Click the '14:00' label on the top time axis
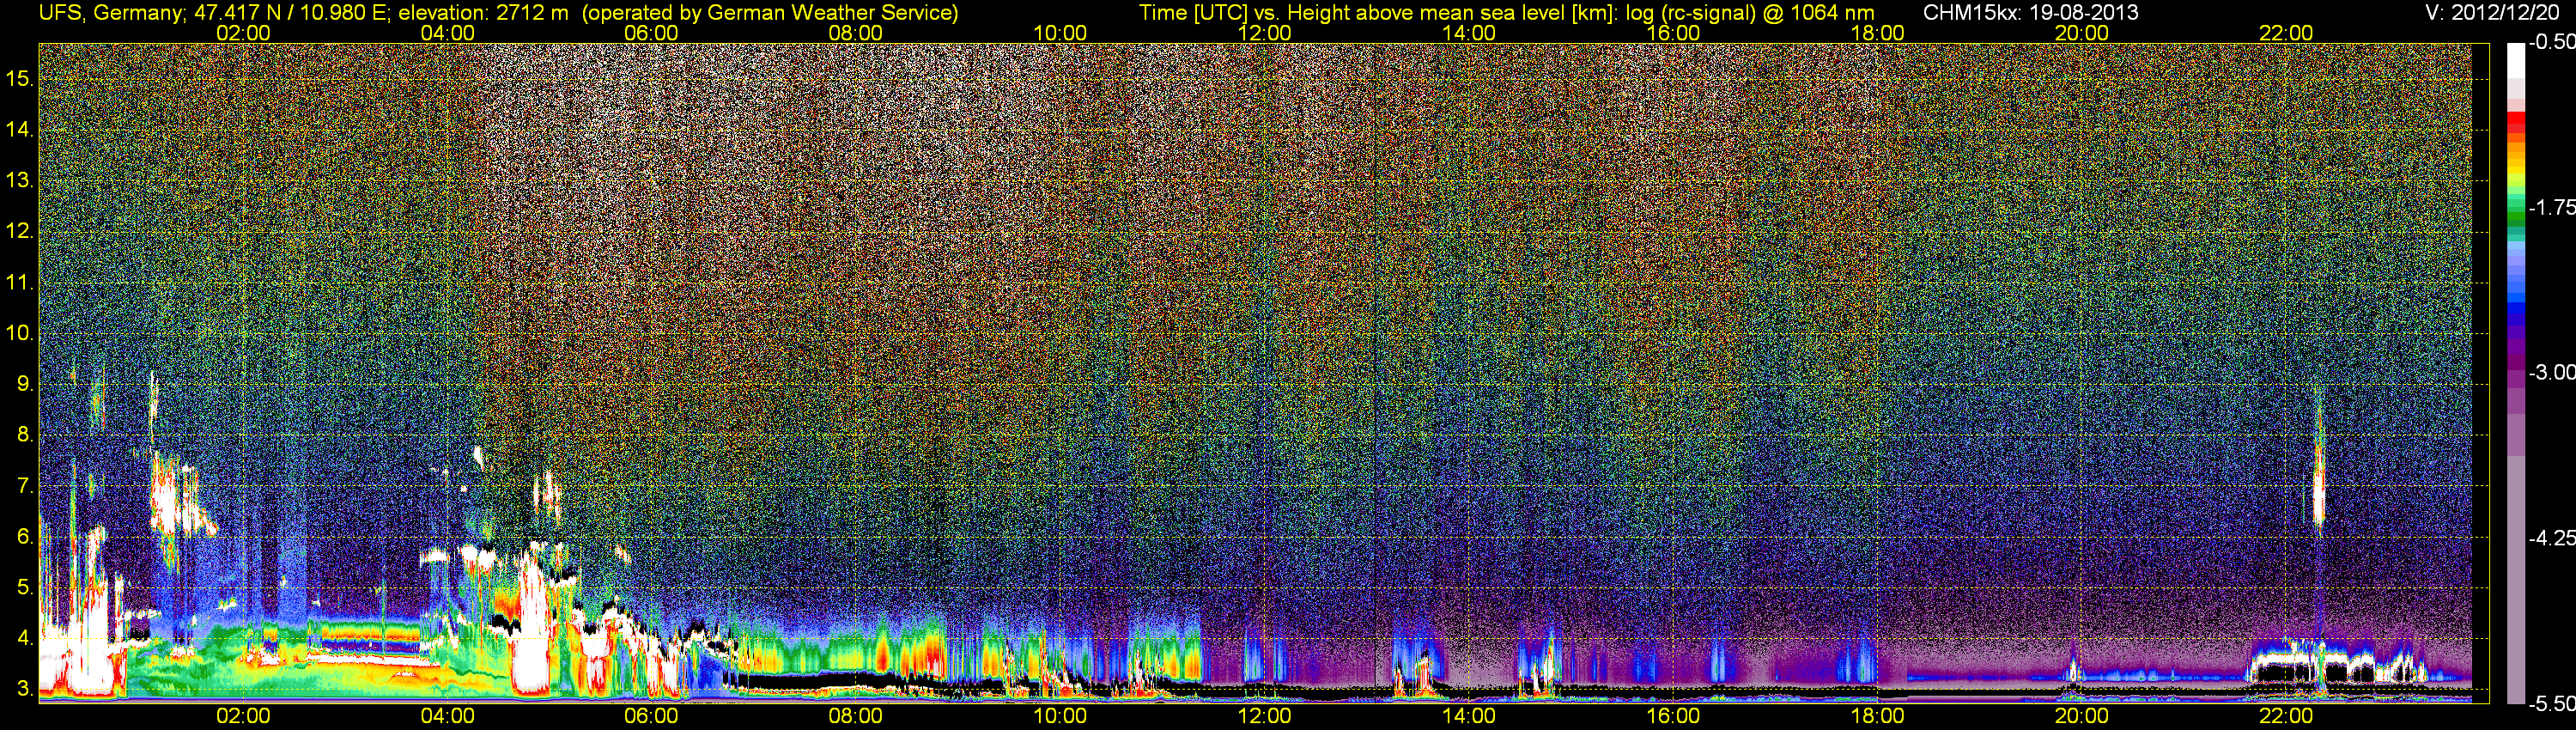This screenshot has height=730, width=2576. pos(1468,33)
